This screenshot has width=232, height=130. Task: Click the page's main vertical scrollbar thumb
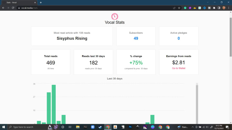click(231, 37)
